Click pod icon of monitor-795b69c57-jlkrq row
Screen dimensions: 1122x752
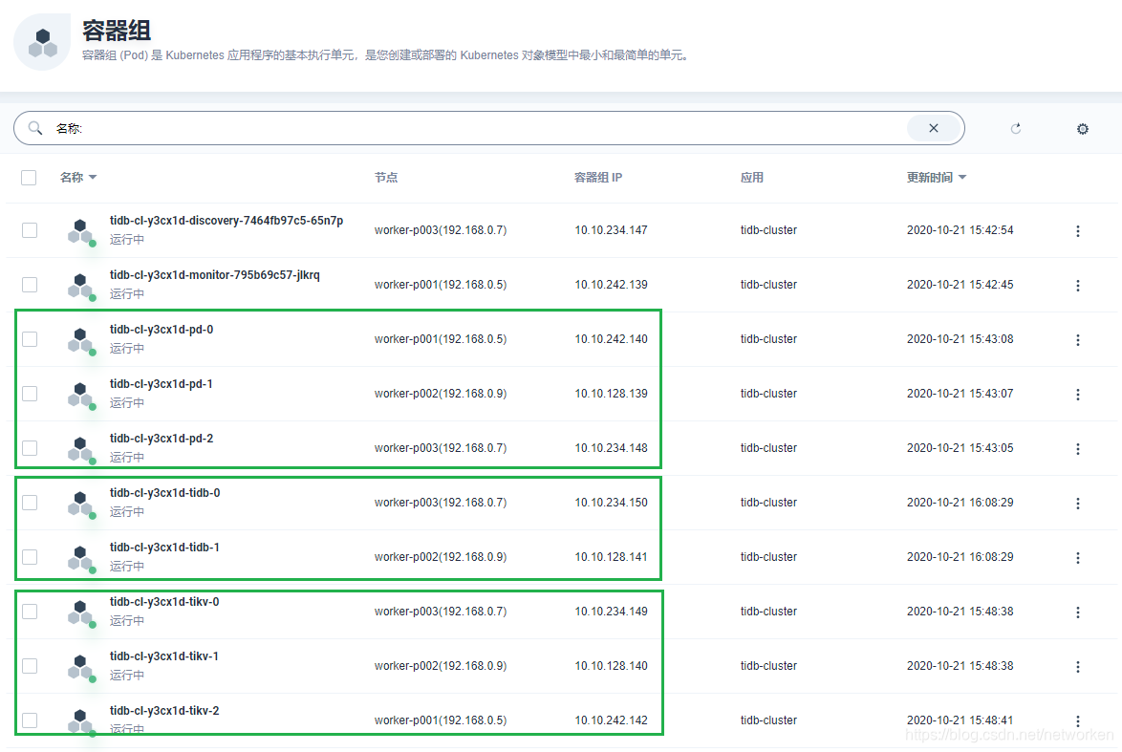tap(81, 287)
